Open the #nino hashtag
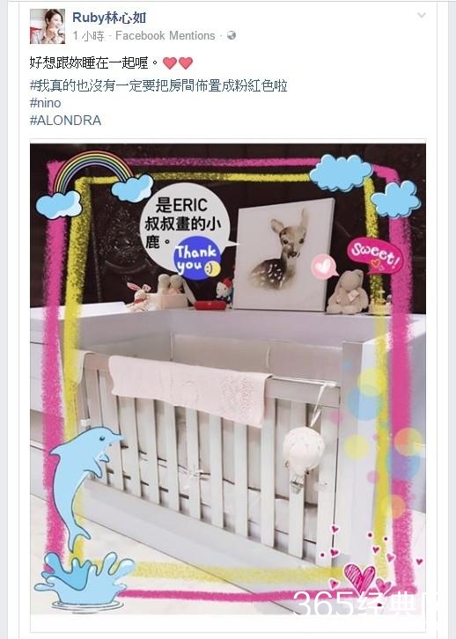 click(45, 103)
